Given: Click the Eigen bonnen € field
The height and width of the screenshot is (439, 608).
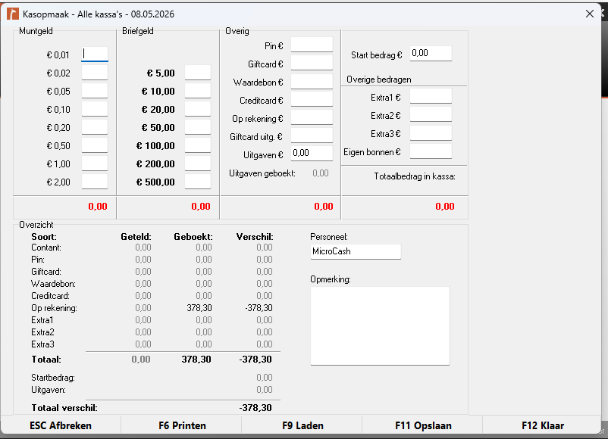Looking at the screenshot, I should (x=431, y=151).
